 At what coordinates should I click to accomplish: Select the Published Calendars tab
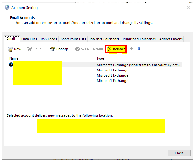coord(139,39)
